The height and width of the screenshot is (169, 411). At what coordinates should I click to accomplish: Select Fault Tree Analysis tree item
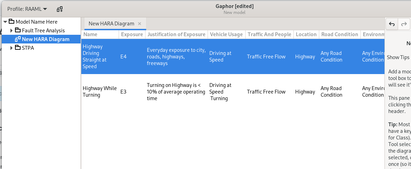point(43,31)
